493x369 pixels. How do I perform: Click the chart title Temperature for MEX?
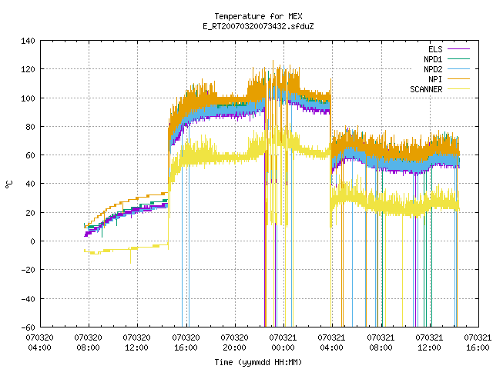coord(258,16)
